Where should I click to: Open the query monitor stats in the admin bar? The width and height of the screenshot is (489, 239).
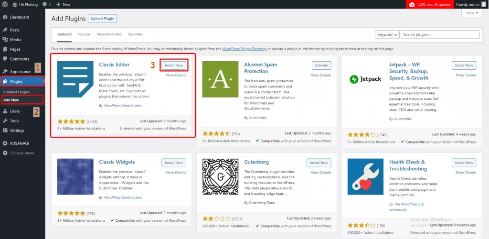click(430, 4)
